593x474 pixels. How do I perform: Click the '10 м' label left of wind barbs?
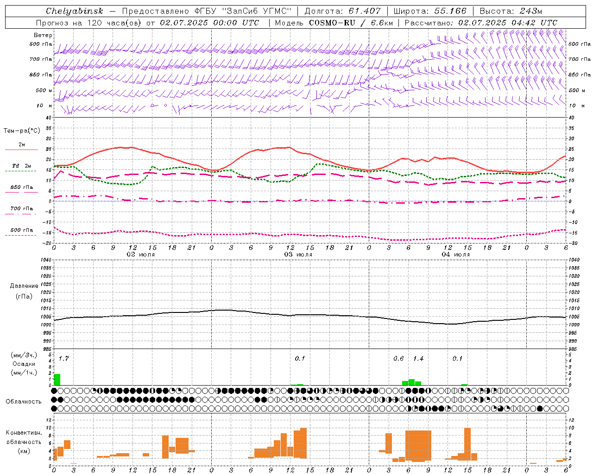click(44, 106)
